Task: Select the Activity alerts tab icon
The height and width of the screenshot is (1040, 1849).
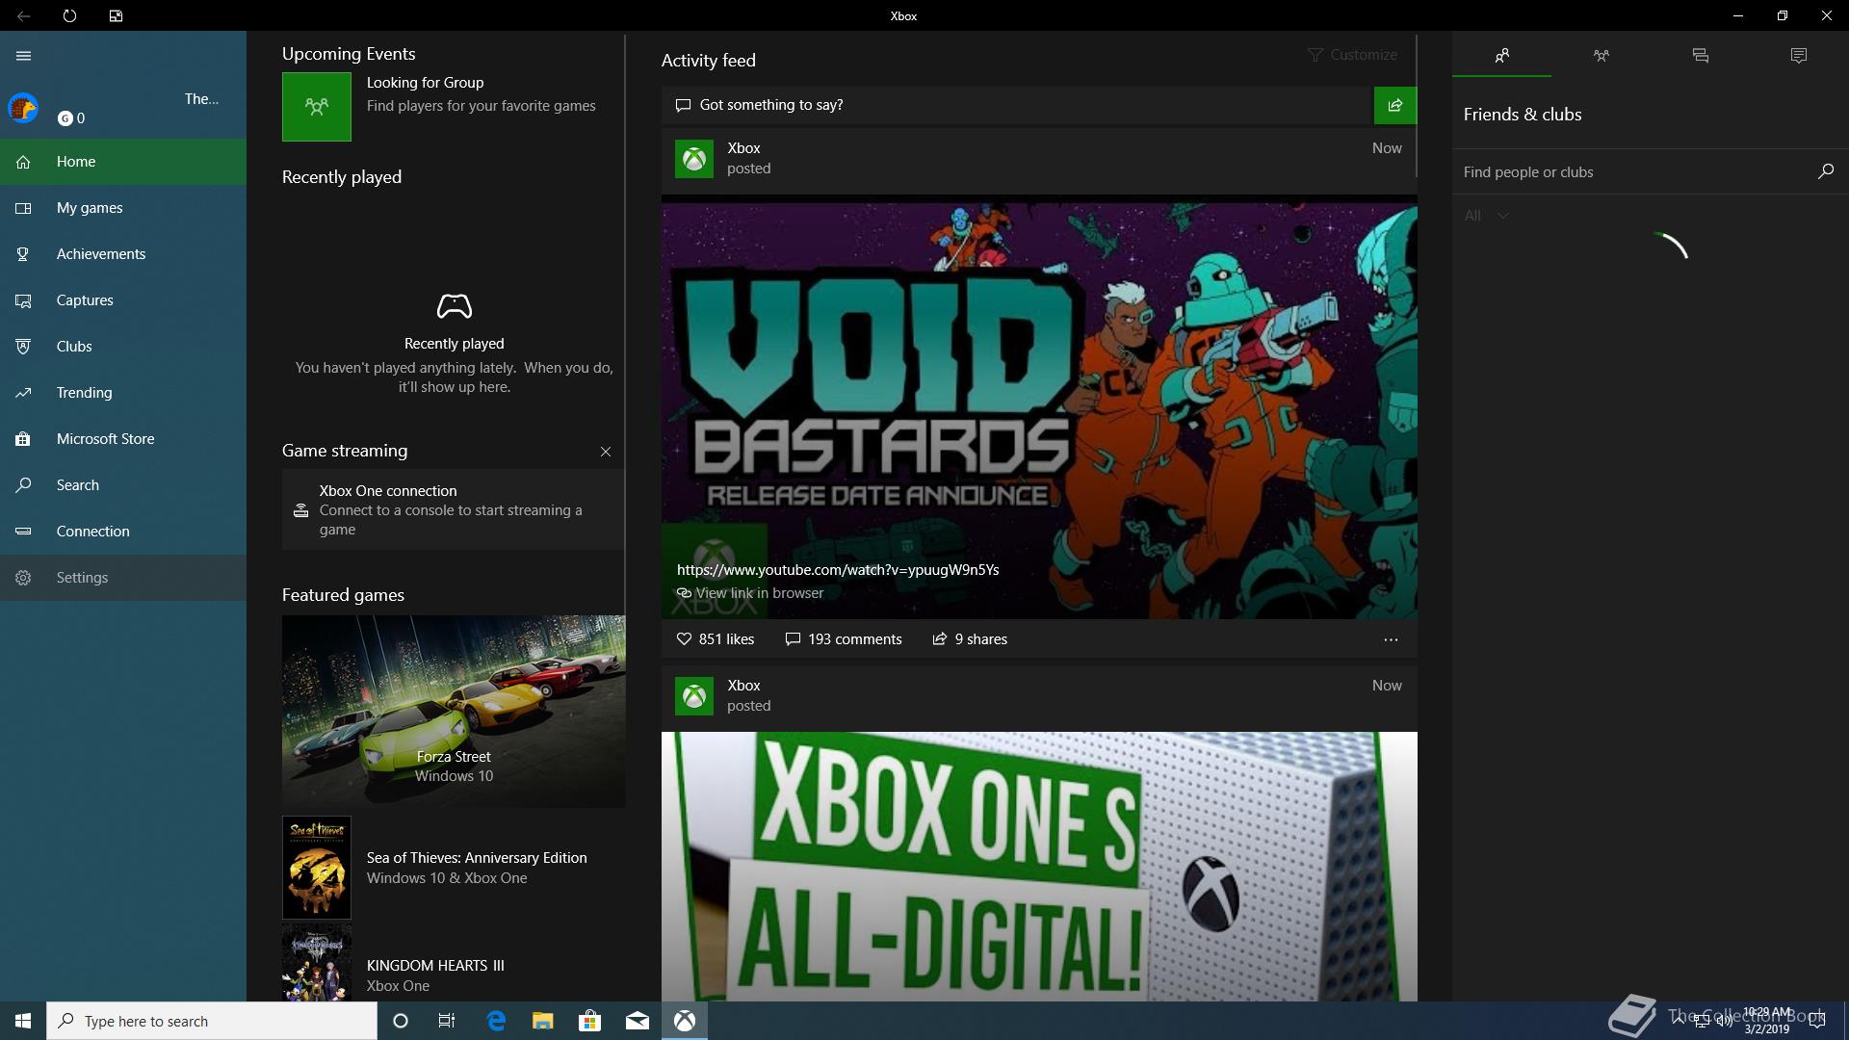Action: (1799, 56)
